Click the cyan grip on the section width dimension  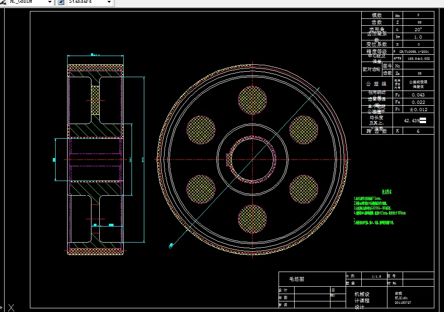tap(92, 54)
